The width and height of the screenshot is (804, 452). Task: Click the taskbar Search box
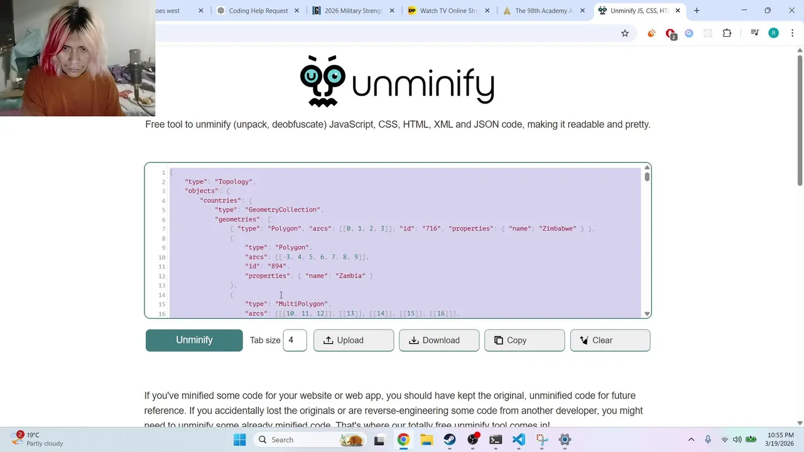310,439
